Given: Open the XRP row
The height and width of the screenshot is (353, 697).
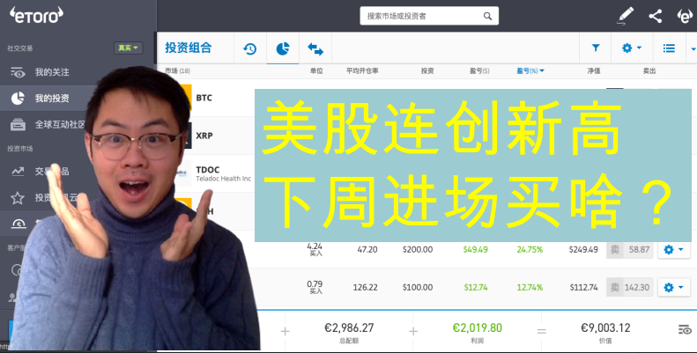Looking at the screenshot, I should [x=204, y=136].
